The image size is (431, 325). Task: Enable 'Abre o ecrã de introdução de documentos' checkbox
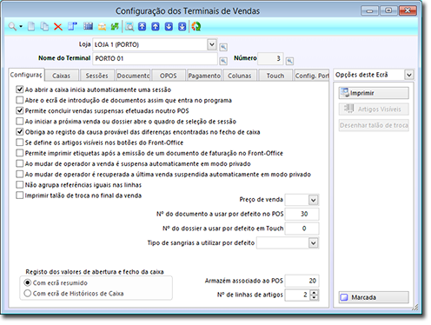point(20,100)
